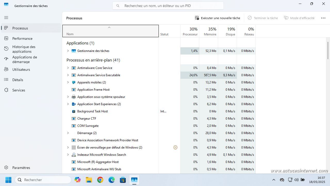Open the Performance page icon

(6, 38)
